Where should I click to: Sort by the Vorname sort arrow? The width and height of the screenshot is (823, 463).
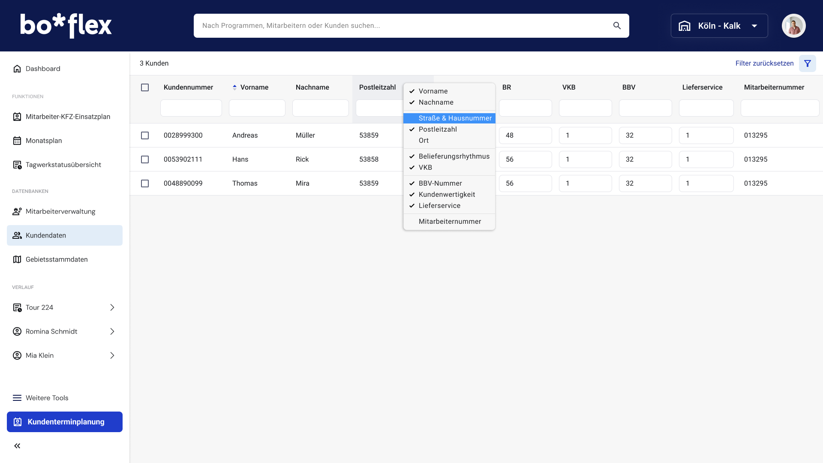234,87
